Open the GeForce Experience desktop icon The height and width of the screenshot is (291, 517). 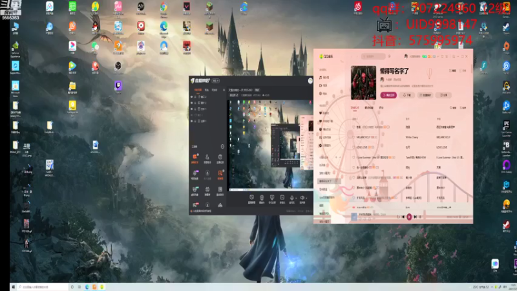coord(15,50)
